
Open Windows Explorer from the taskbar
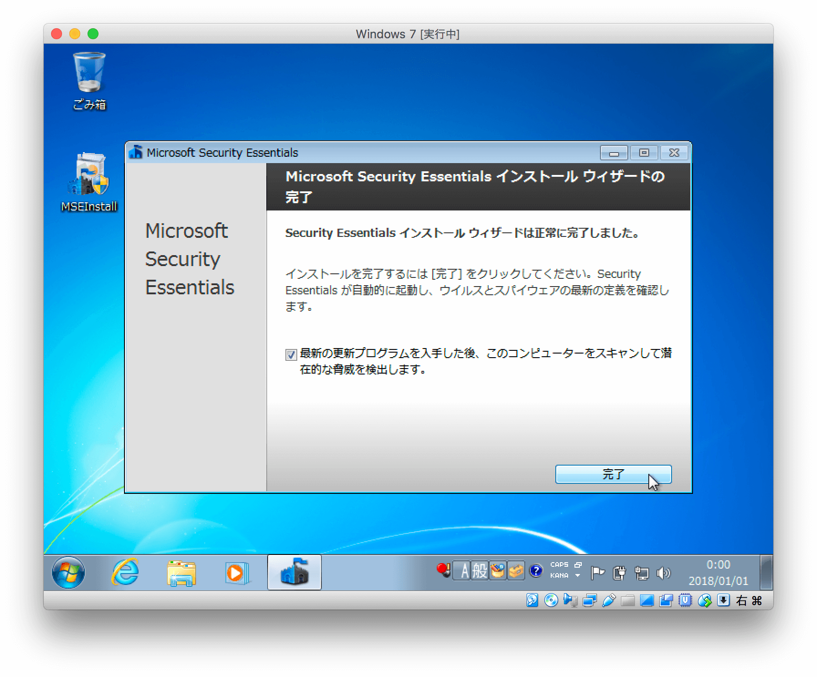[x=181, y=573]
